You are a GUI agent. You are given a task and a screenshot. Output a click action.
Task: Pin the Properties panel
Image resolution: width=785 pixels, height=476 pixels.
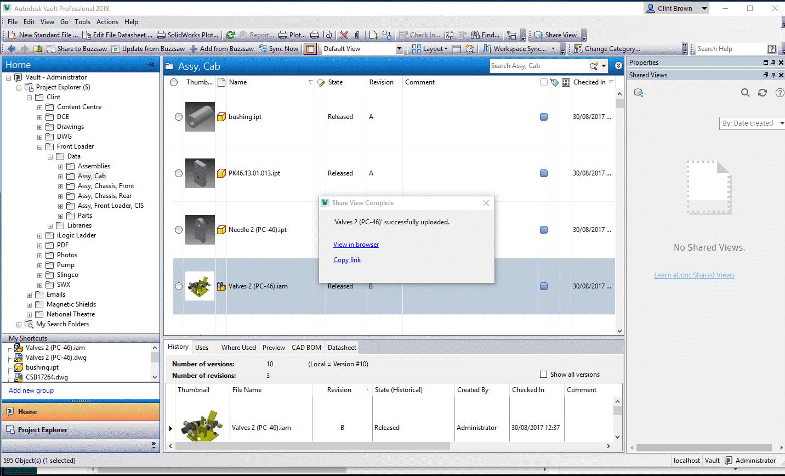pos(773,63)
